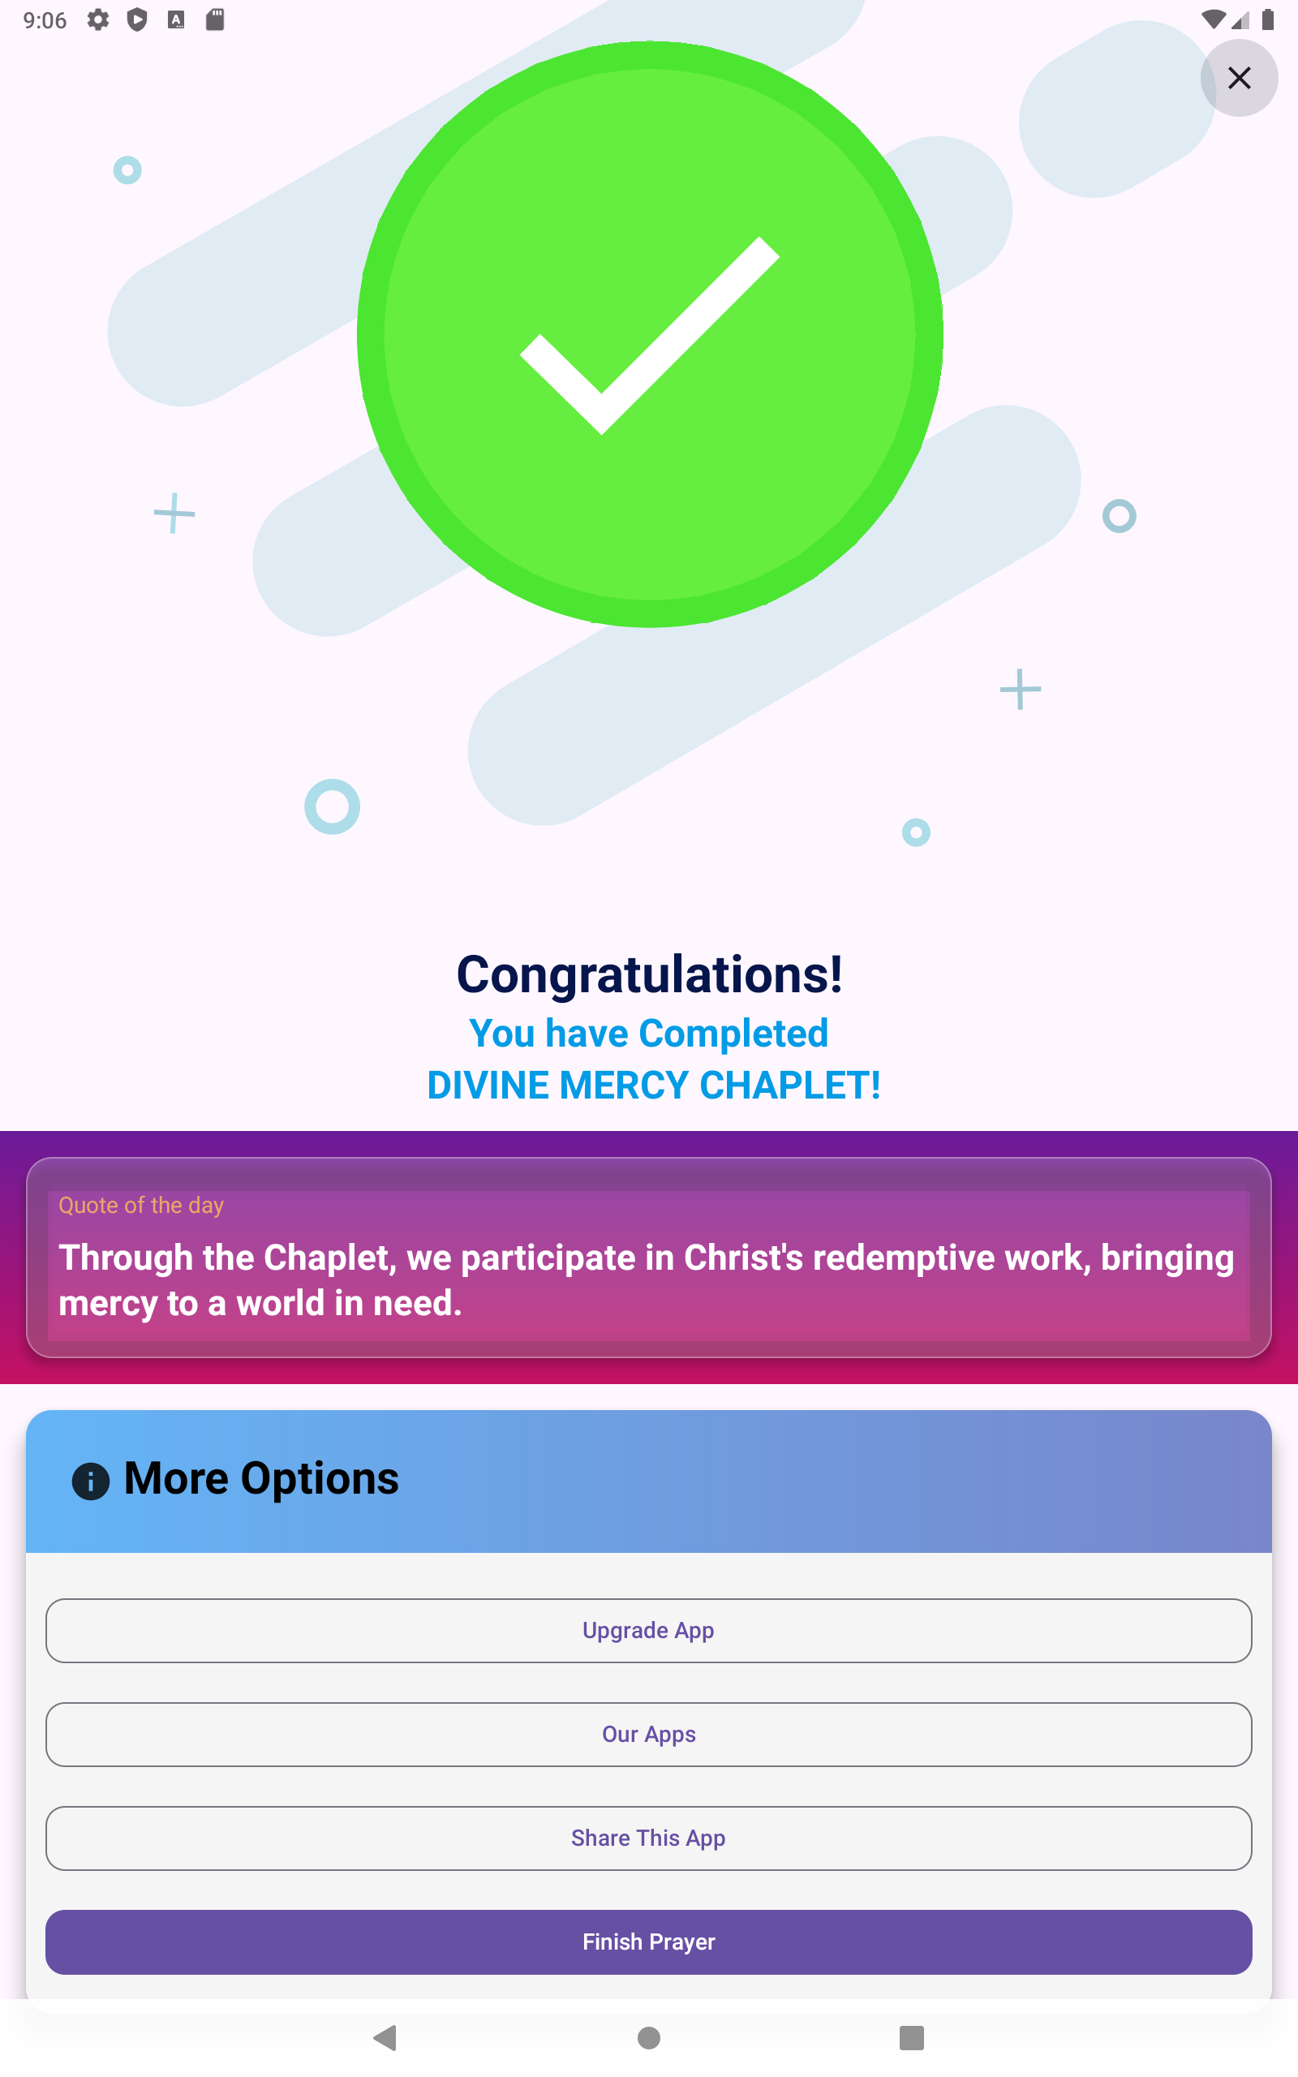The width and height of the screenshot is (1298, 2077).
Task: Tap the DIVINE MERCY CHAPLET text
Action: (652, 1085)
